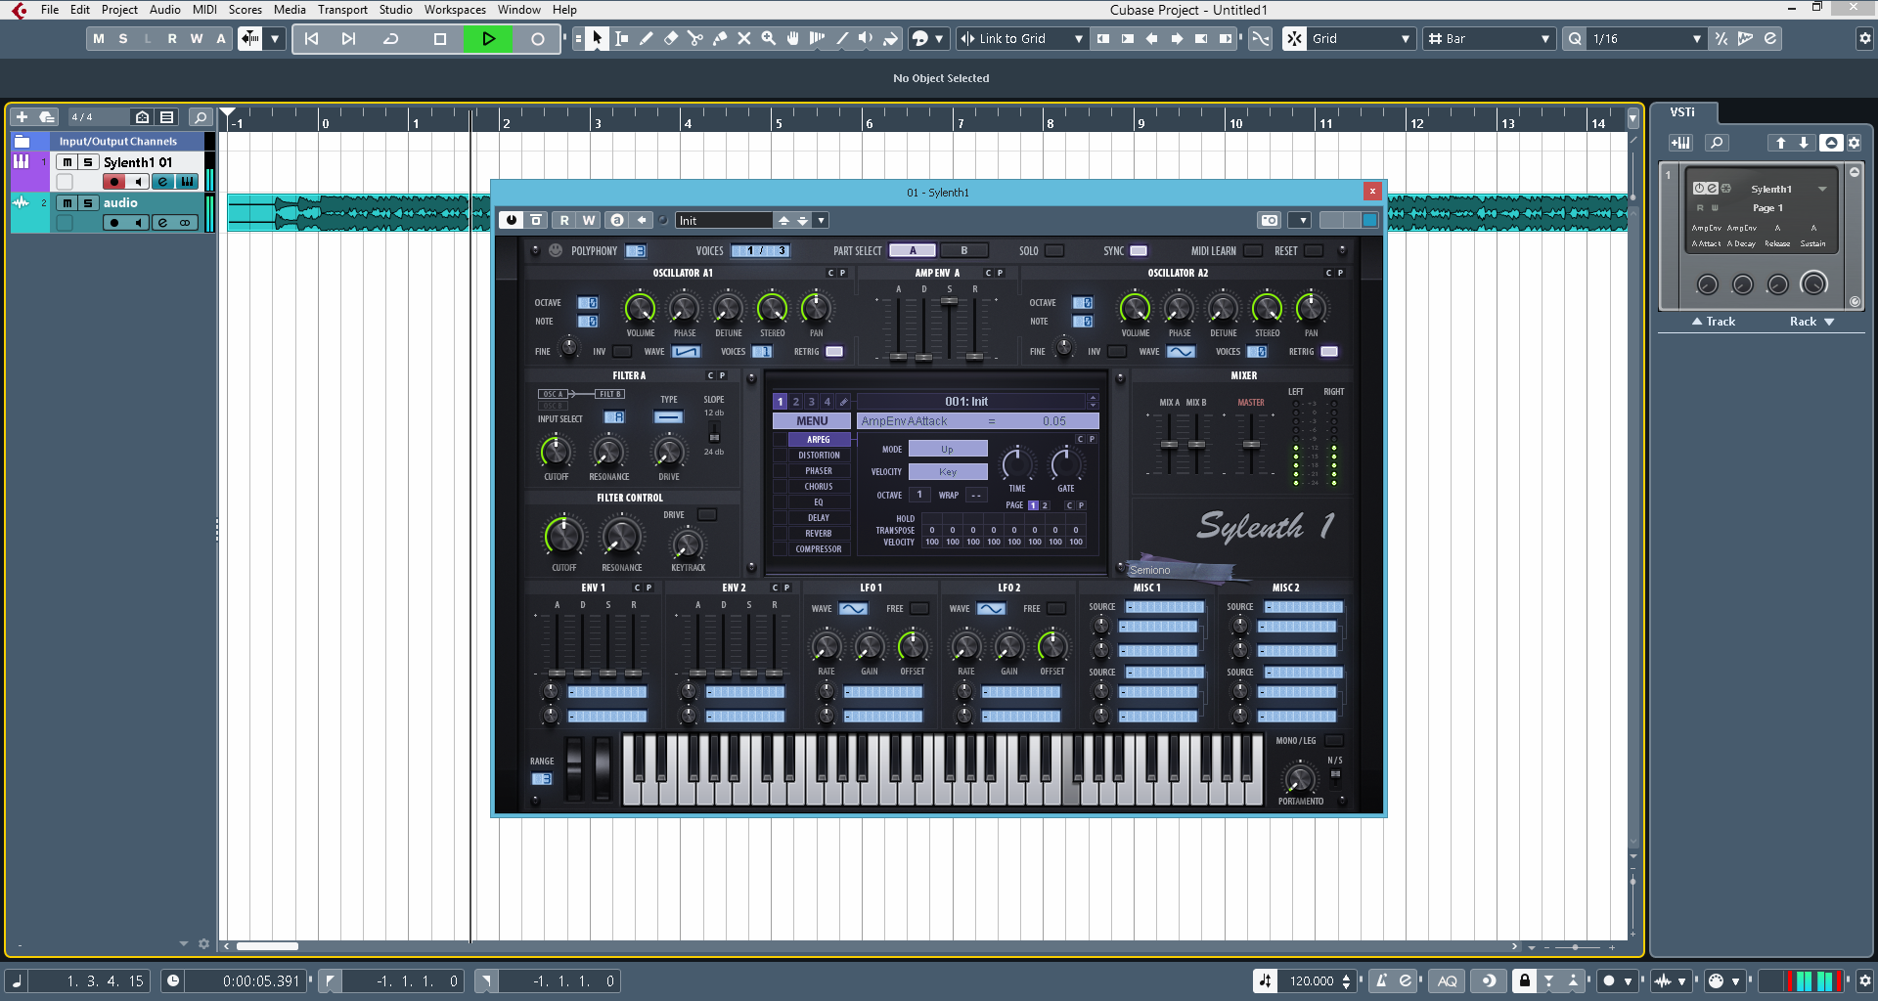Screen dimensions: 1878x1001
Task: Toggle plugin Write automation W button
Action: coord(589,221)
